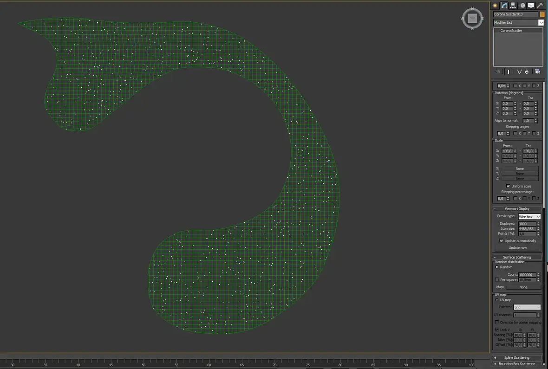Enable the Per square checkbox
The image size is (548, 369).
pyautogui.click(x=497, y=279)
